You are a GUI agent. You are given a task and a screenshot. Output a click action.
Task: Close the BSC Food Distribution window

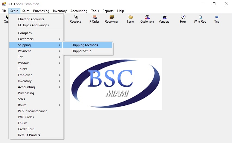coord(227,4)
